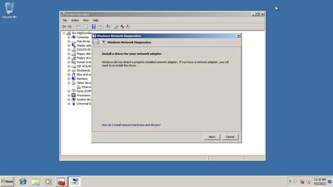Expand the Display adapters node
Screen dimensions: 333x187
[x=69, y=45]
